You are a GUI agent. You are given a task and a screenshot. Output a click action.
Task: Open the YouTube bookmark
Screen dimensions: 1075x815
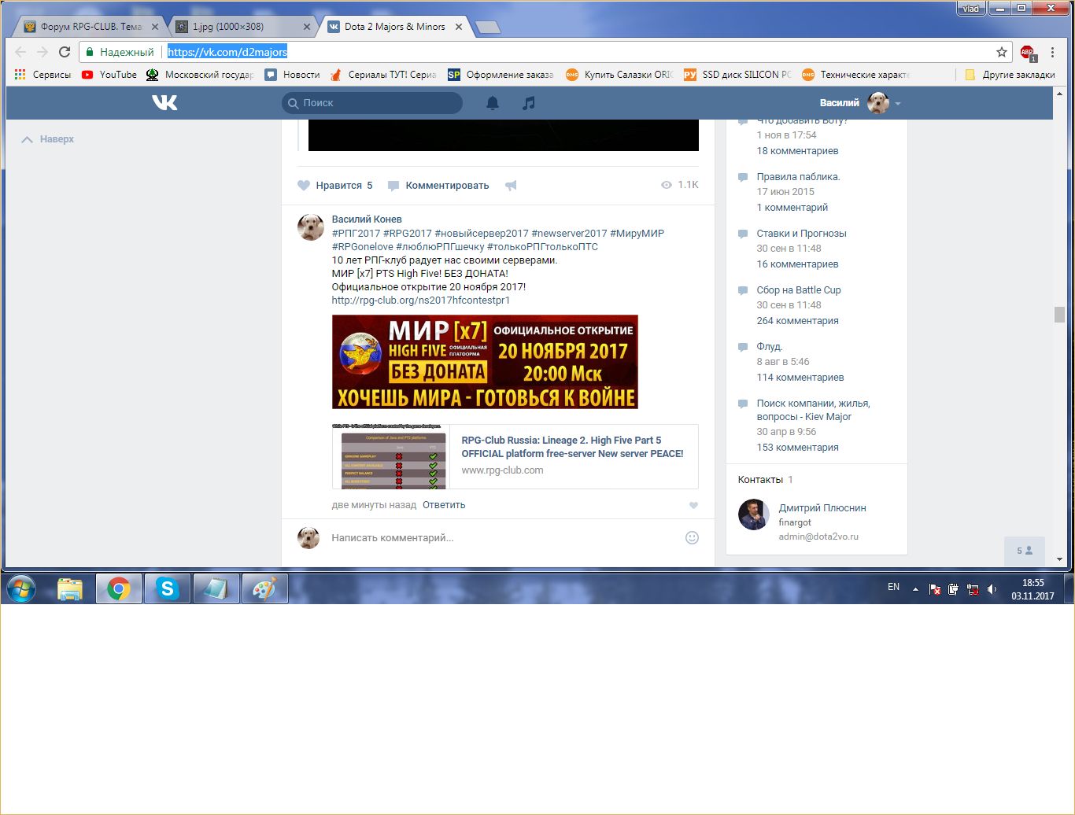click(x=109, y=75)
